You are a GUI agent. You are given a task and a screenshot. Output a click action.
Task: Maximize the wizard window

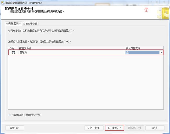pos(157,2)
